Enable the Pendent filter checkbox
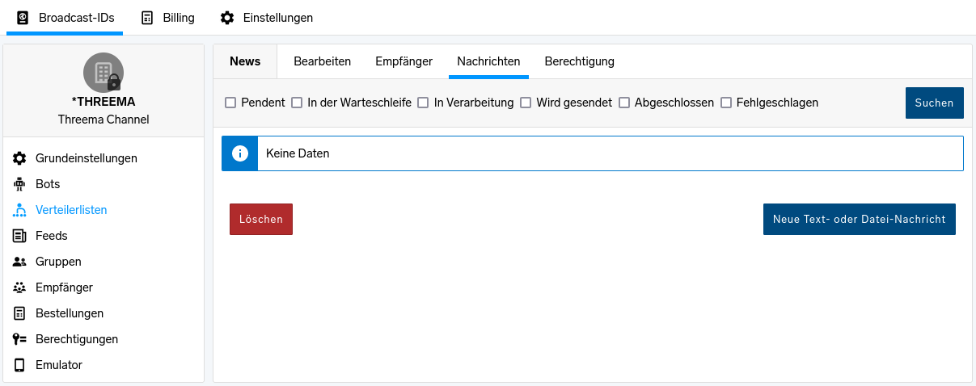The height and width of the screenshot is (386, 976). [x=230, y=103]
